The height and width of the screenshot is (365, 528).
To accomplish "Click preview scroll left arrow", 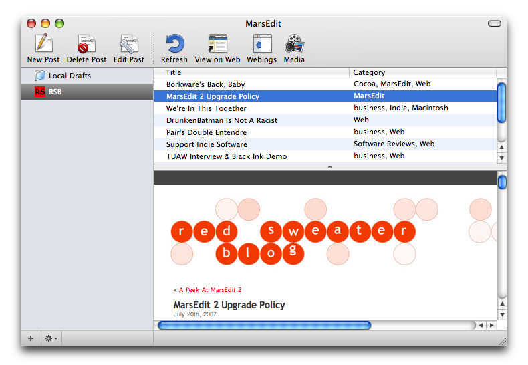I will (x=481, y=326).
